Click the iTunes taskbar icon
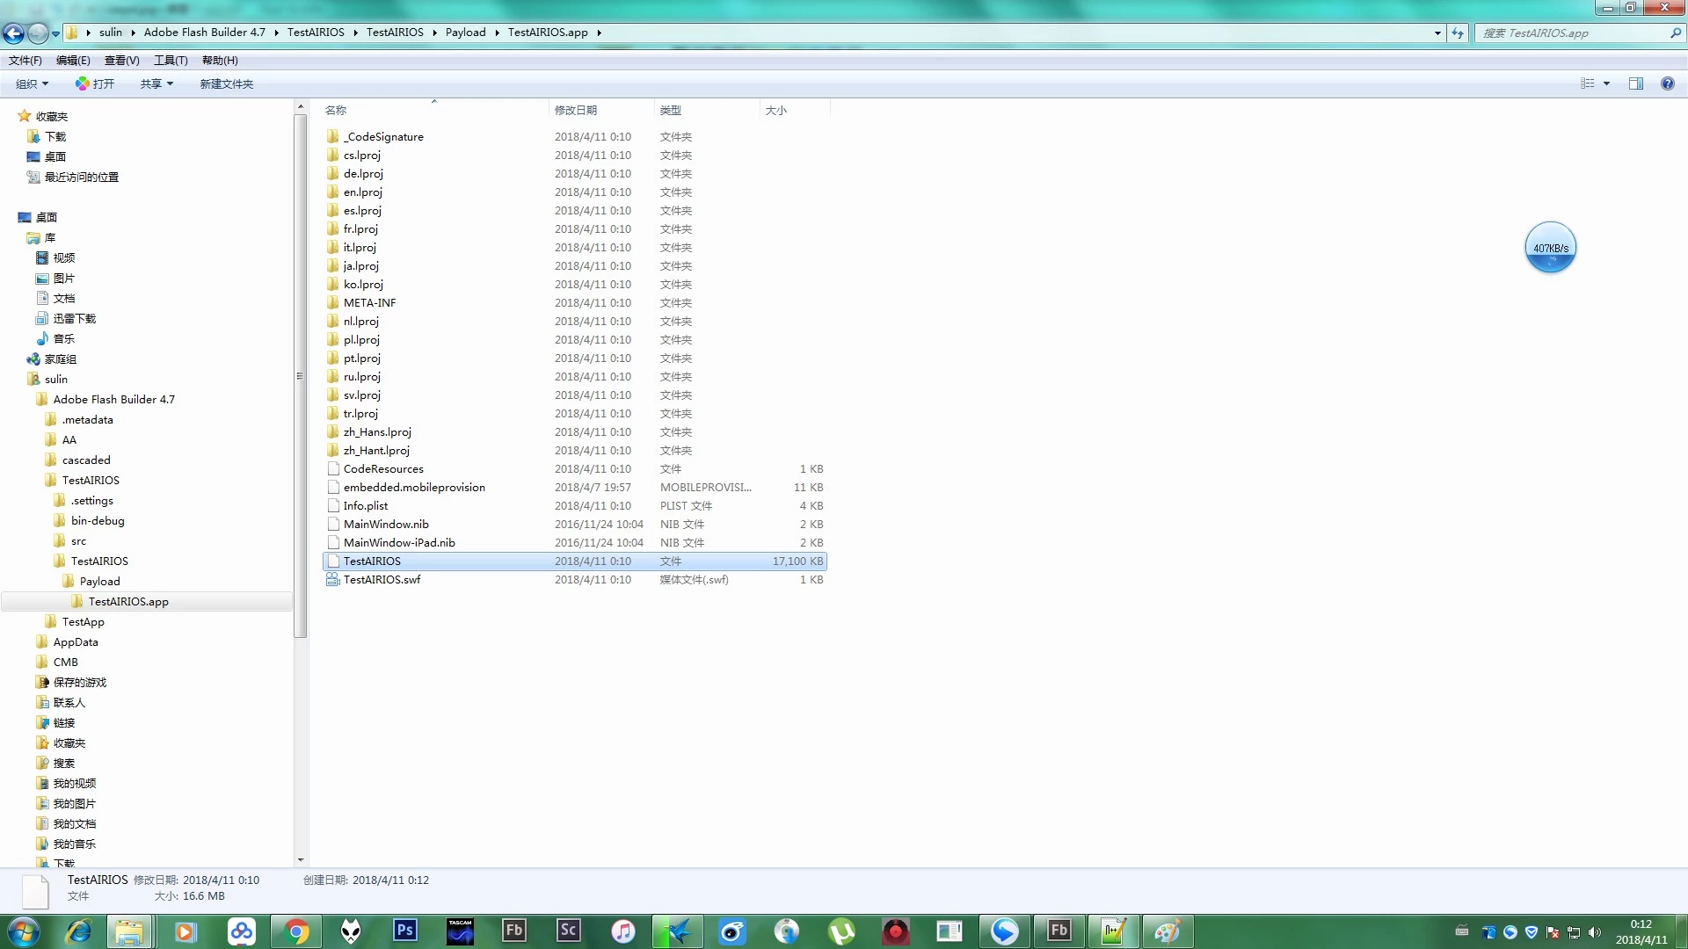Image resolution: width=1688 pixels, height=949 pixels. [622, 931]
